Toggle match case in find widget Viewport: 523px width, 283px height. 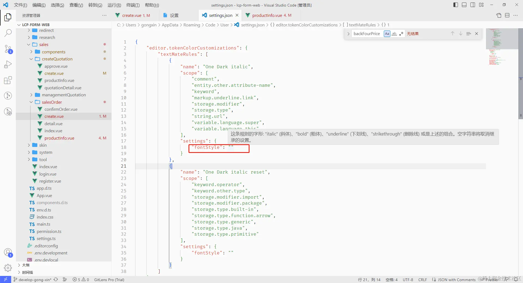click(387, 33)
